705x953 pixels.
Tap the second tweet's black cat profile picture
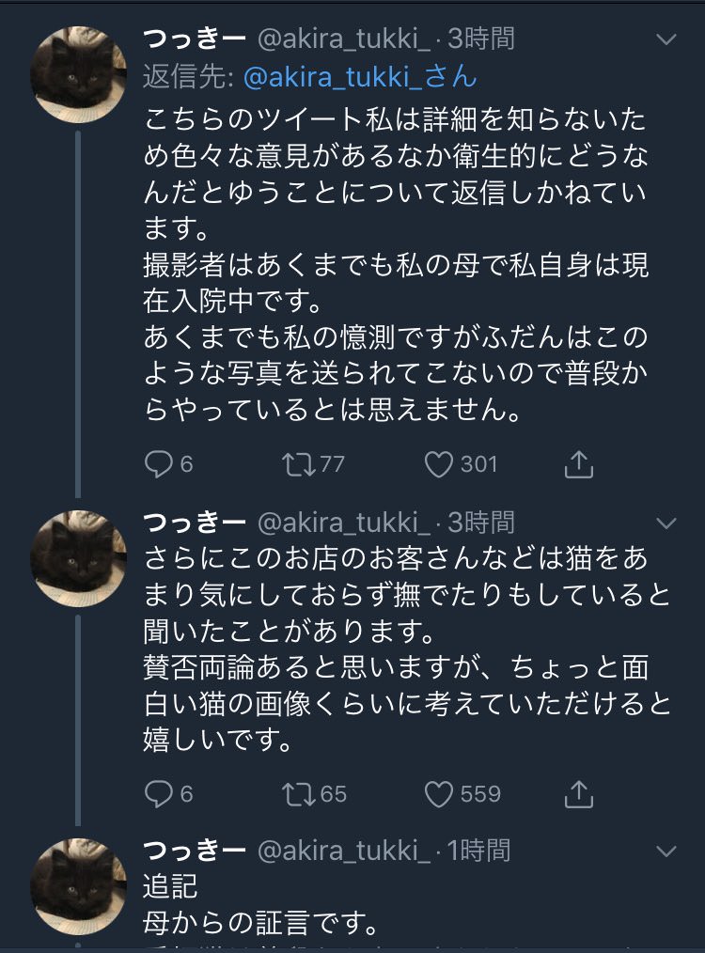(78, 557)
